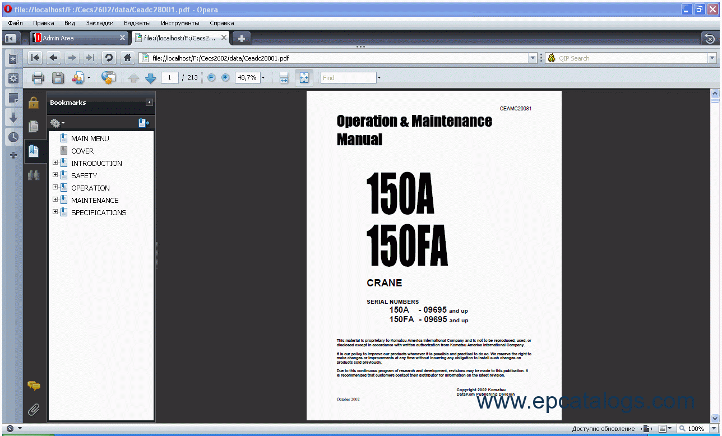Expand the MAINTENANCE bookmark
This screenshot has height=436, width=722.
[x=55, y=200]
